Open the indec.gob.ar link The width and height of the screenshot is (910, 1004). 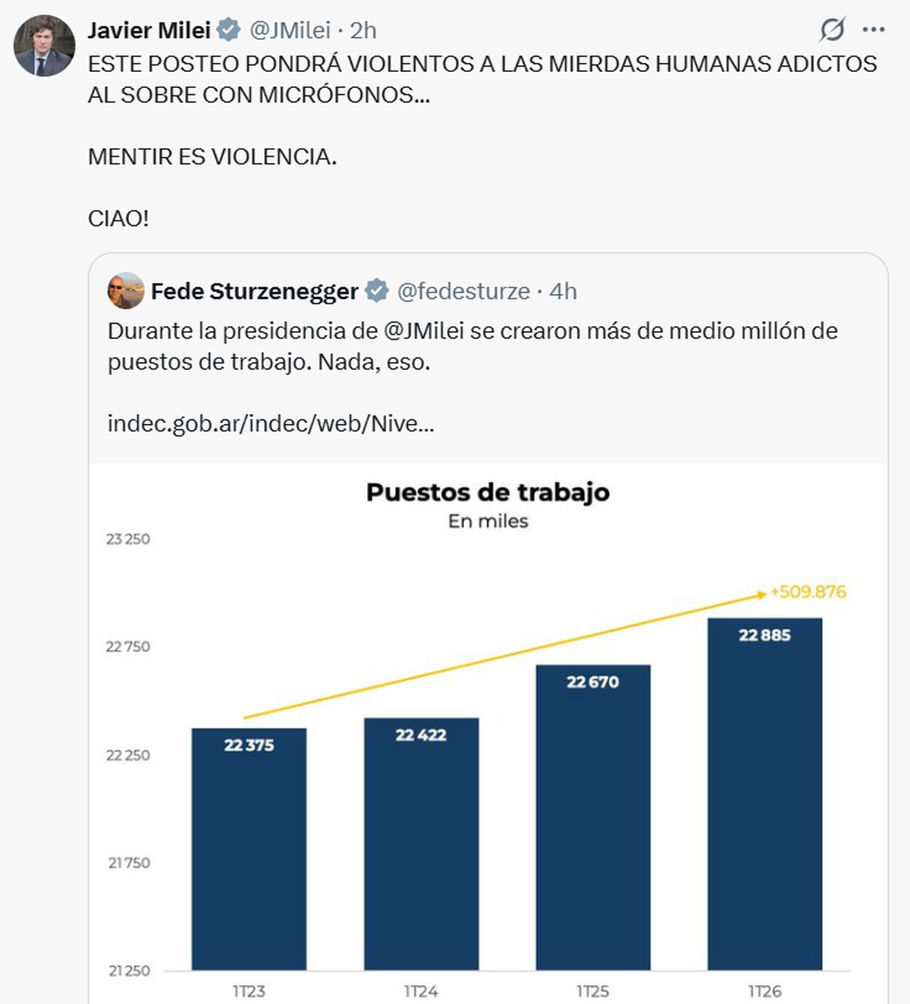pyautogui.click(x=271, y=423)
